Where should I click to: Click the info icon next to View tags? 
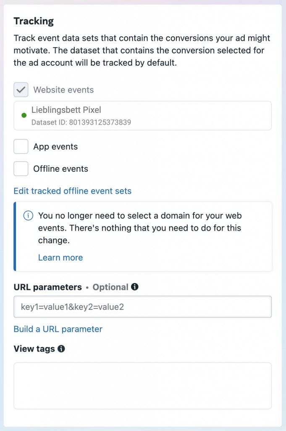coord(61,349)
